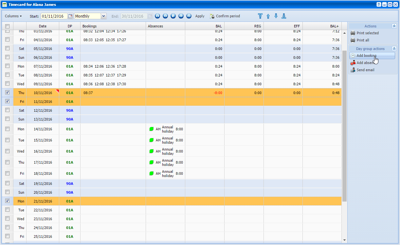
Task: Jump to the last period
Action: pyautogui.click(x=189, y=16)
